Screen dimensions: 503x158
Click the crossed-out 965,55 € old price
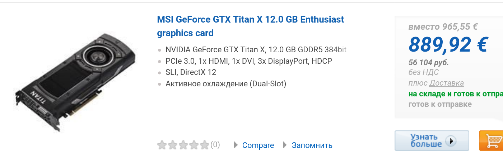[x=443, y=27]
